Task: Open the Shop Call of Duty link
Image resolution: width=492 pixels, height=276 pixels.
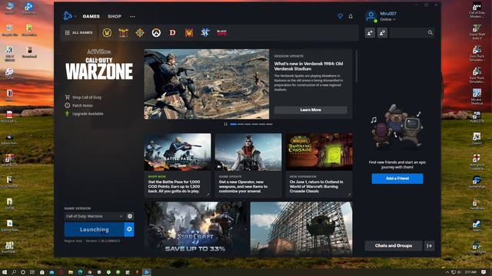Action: (x=84, y=97)
